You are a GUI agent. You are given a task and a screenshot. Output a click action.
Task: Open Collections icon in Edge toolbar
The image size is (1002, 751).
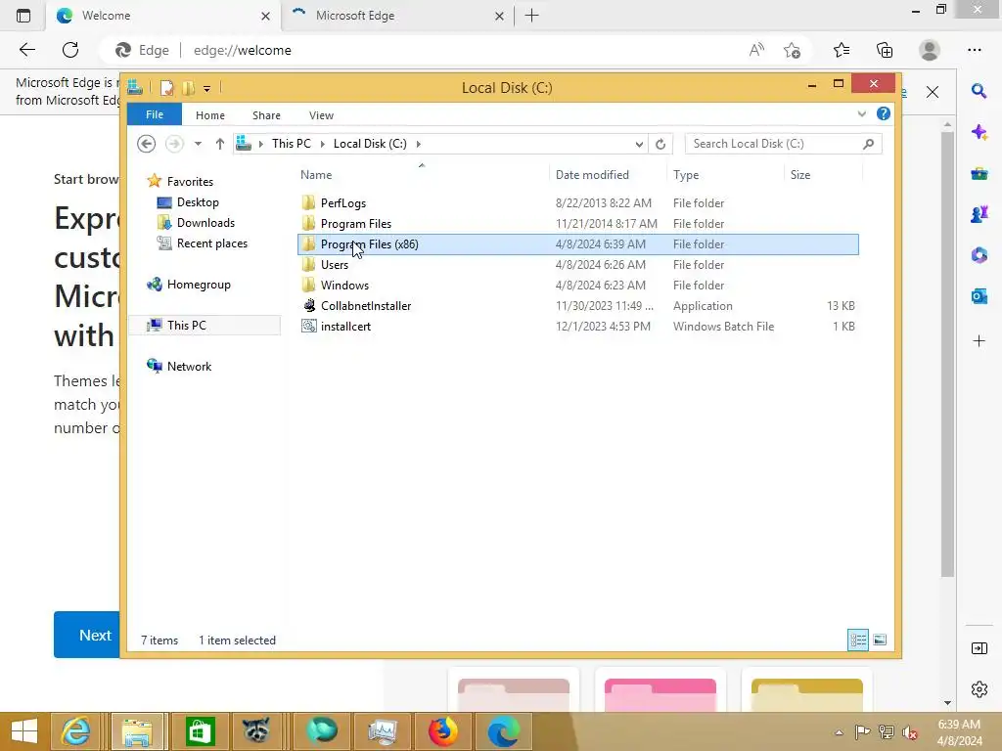pos(885,50)
